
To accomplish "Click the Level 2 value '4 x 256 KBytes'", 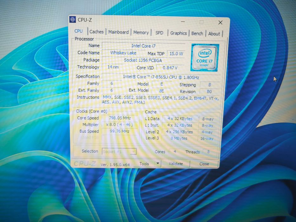I will point(179,132).
